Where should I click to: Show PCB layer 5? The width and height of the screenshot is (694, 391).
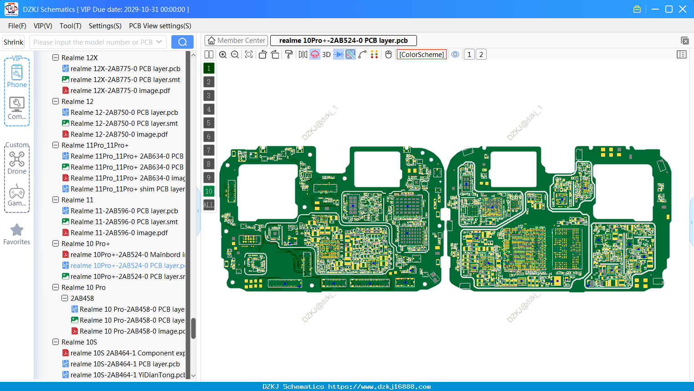tap(209, 123)
